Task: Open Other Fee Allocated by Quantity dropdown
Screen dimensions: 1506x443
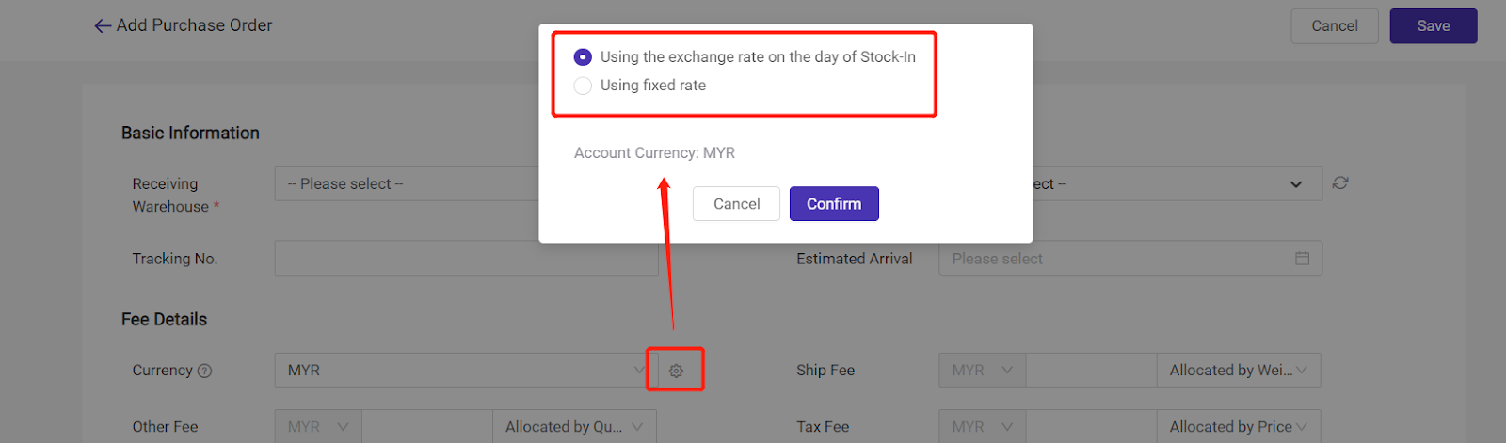Action: 573,427
